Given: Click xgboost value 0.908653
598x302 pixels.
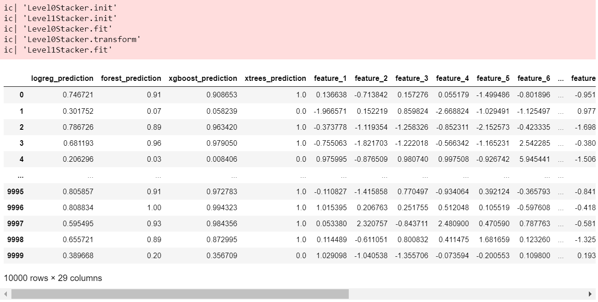Looking at the screenshot, I should point(222,95).
